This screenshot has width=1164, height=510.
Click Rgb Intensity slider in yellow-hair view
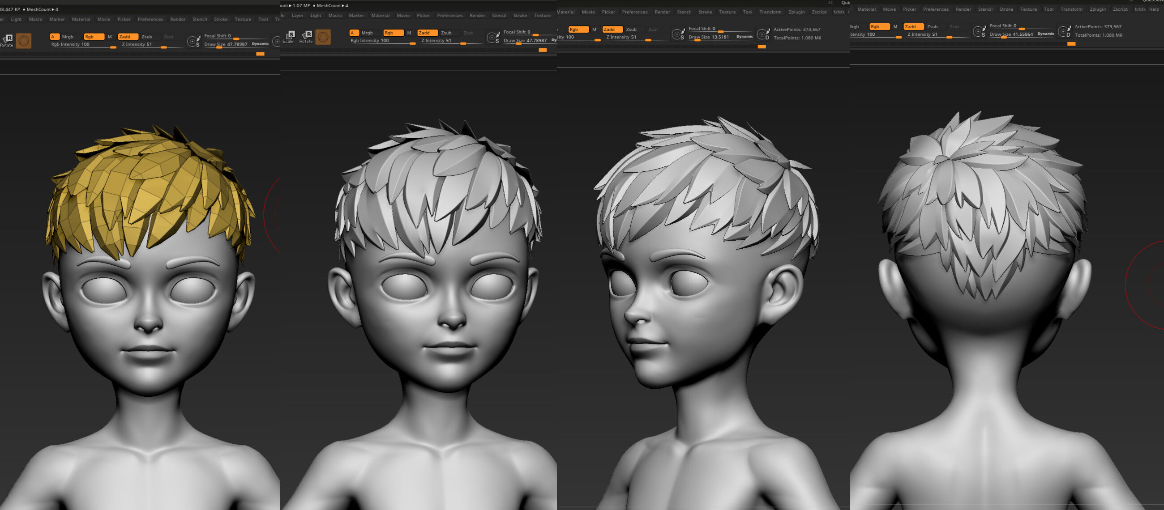pyautogui.click(x=83, y=45)
